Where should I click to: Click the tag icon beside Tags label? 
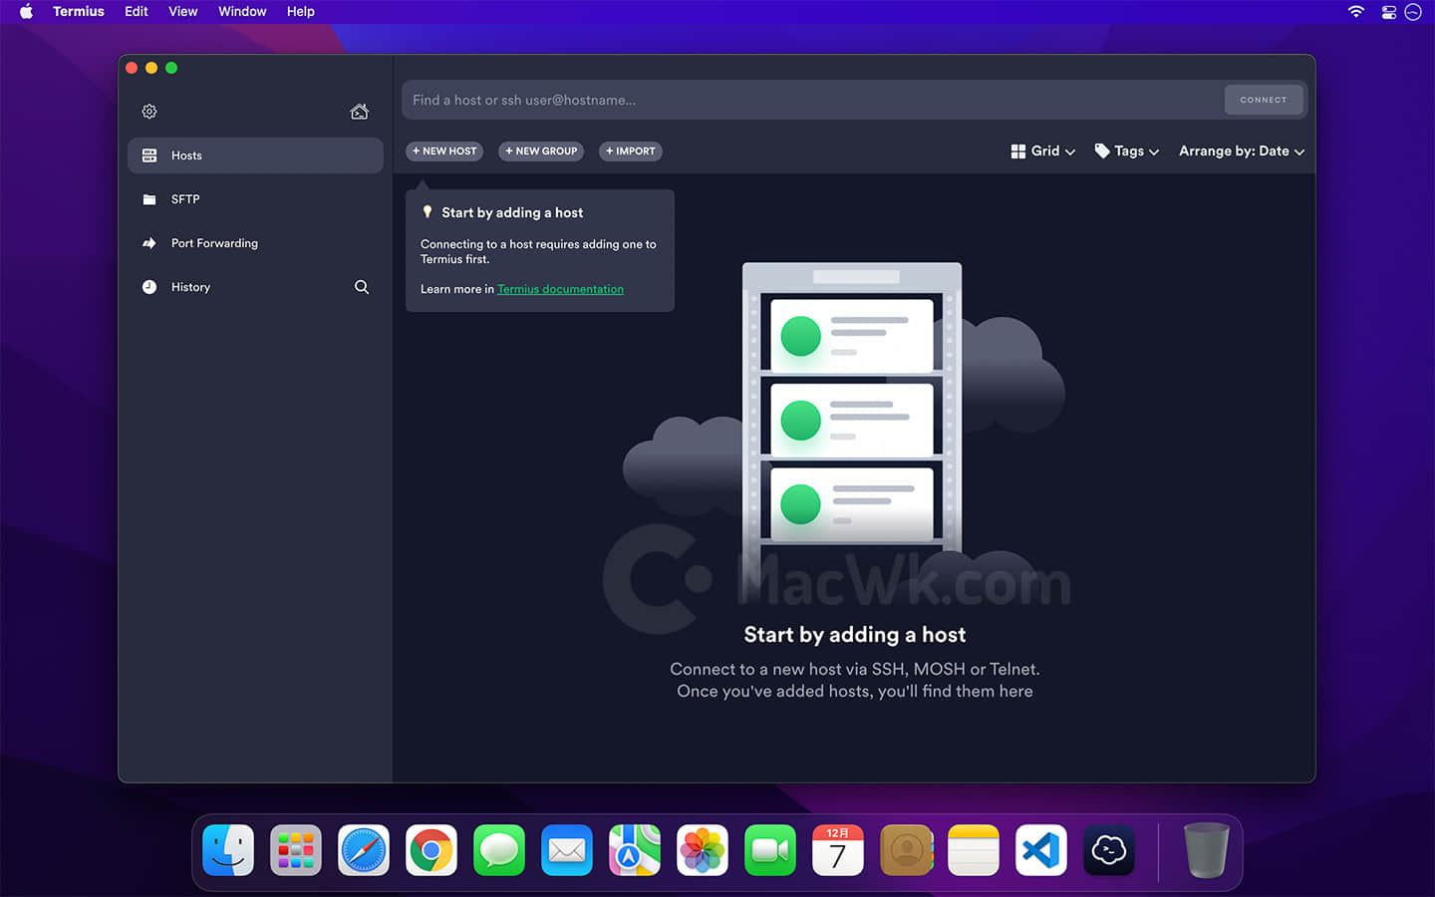pyautogui.click(x=1102, y=151)
